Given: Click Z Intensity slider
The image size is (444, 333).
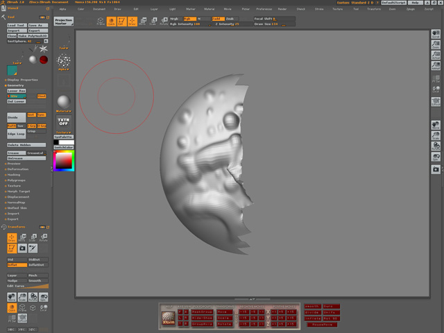Looking at the screenshot, I should (234, 24).
